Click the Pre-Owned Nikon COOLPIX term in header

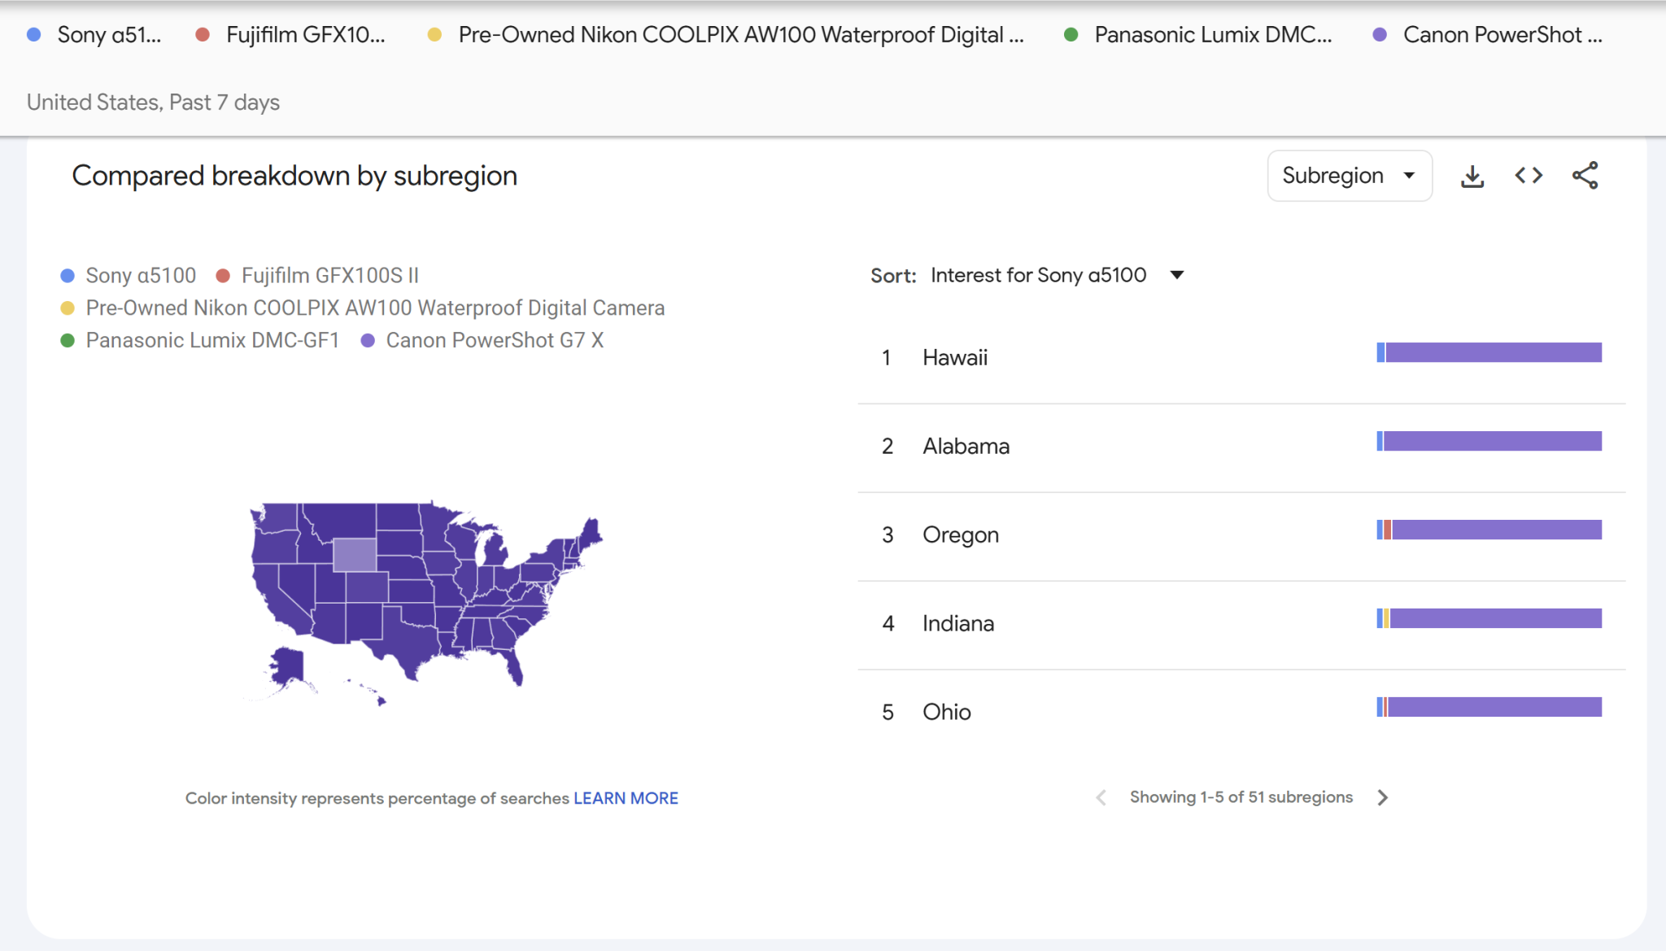pos(726,35)
